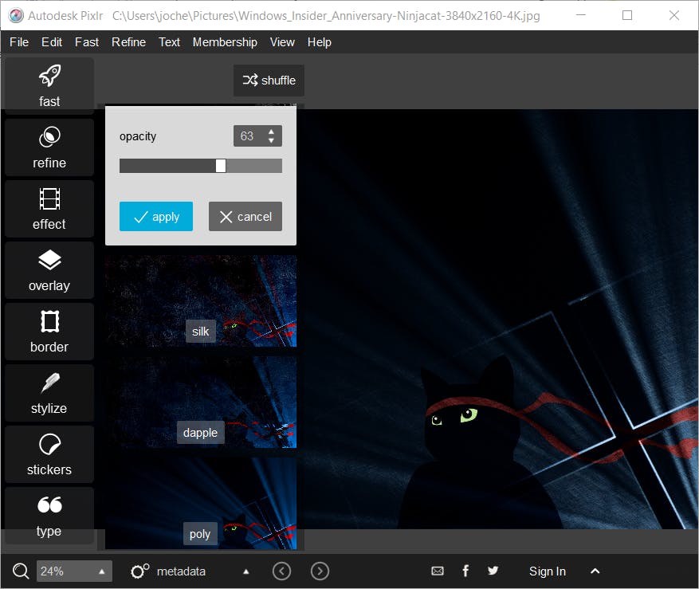Click the opacity label text

point(138,136)
